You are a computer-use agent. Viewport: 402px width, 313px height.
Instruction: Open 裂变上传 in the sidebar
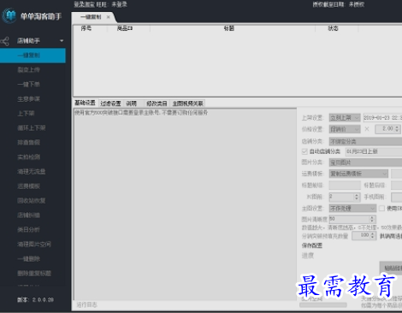click(28, 69)
